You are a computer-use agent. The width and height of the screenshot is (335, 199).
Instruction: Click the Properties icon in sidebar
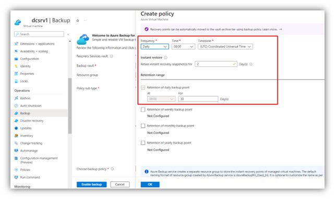(16, 74)
